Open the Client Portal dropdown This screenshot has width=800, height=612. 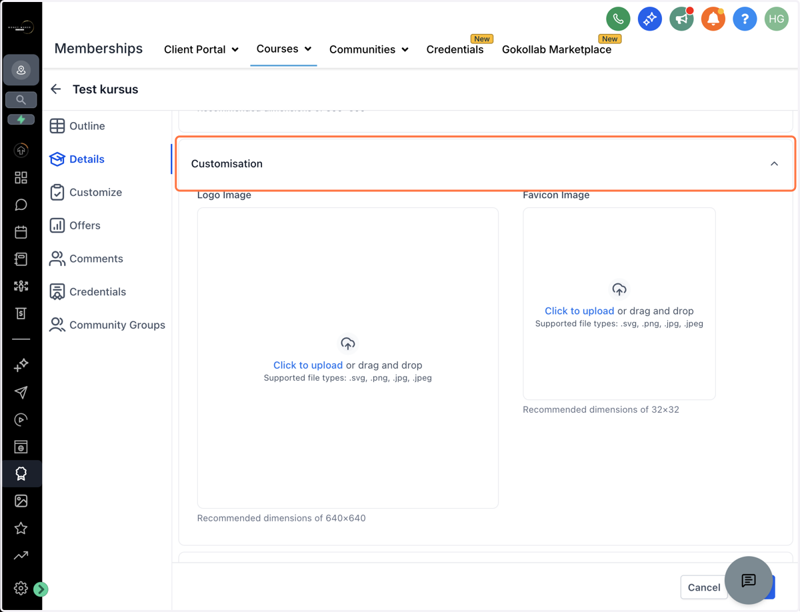pos(201,49)
